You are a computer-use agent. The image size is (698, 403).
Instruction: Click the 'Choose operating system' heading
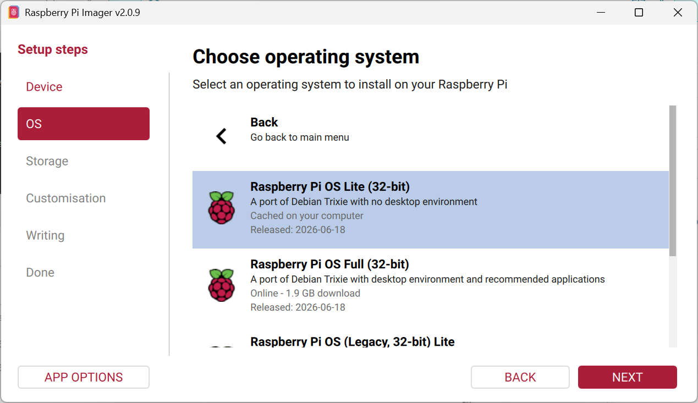click(306, 57)
